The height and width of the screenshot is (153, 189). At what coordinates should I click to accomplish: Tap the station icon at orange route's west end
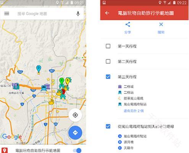[16, 86]
